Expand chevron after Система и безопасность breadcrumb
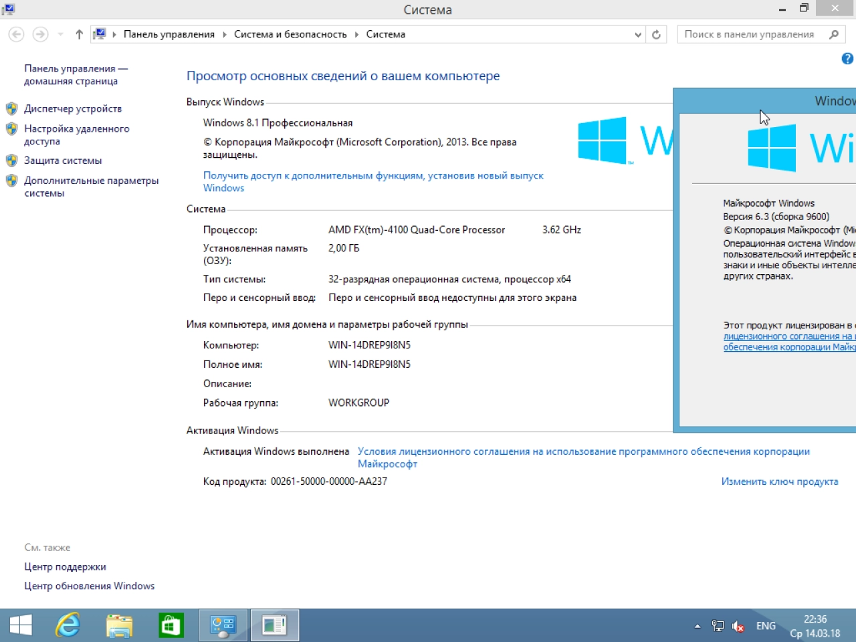The image size is (856, 642). [356, 34]
